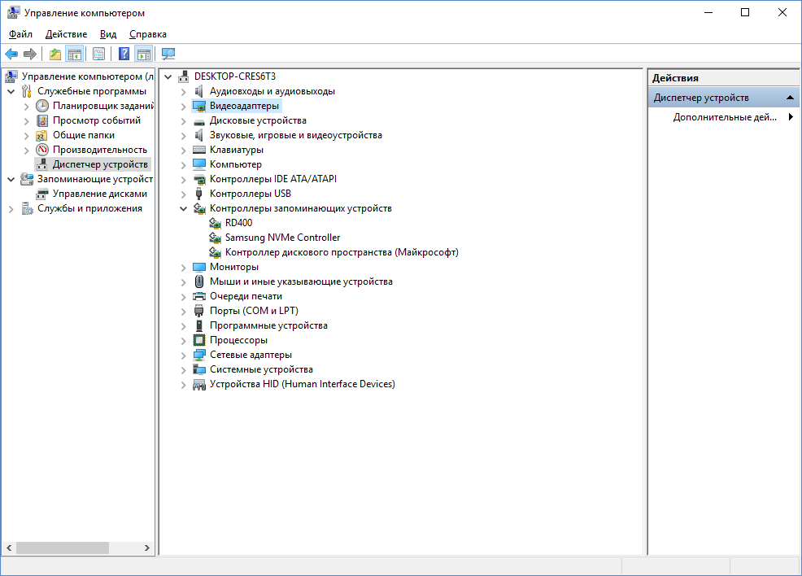
Task: Select Общие папки in the left tree
Action: [83, 135]
